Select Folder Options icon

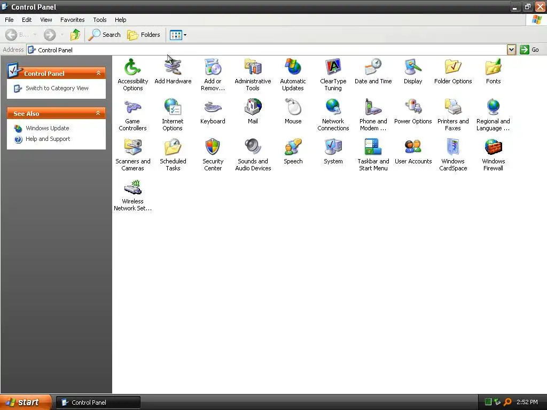click(453, 67)
